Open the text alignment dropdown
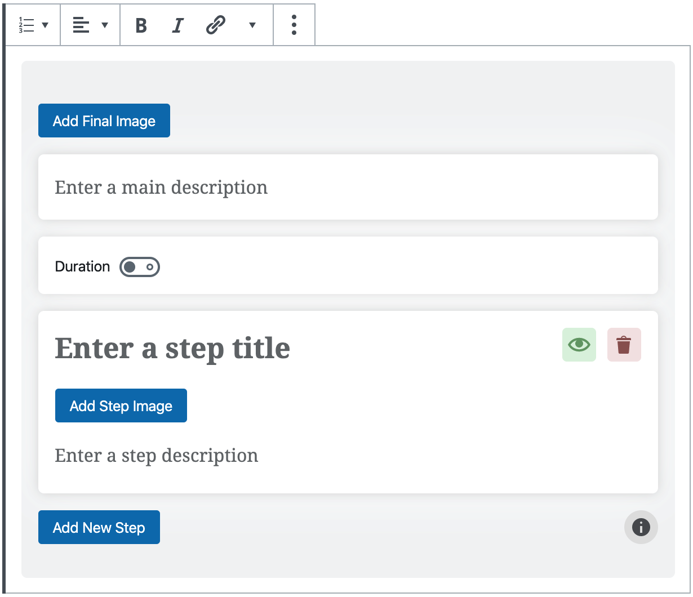 90,25
